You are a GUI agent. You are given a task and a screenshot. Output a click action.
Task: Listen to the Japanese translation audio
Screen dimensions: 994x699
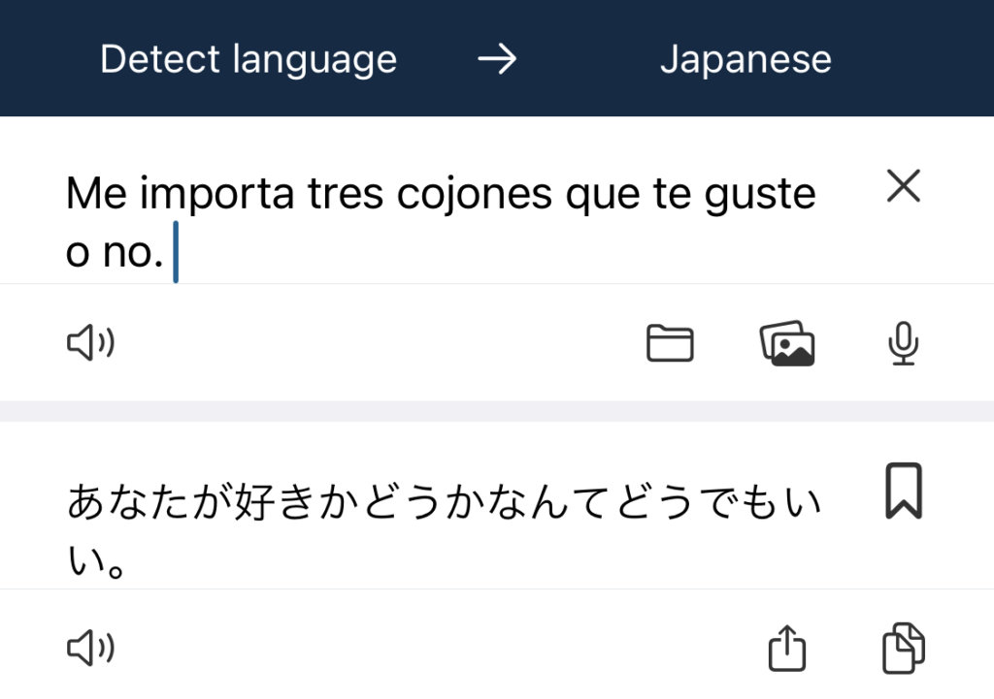(x=90, y=648)
